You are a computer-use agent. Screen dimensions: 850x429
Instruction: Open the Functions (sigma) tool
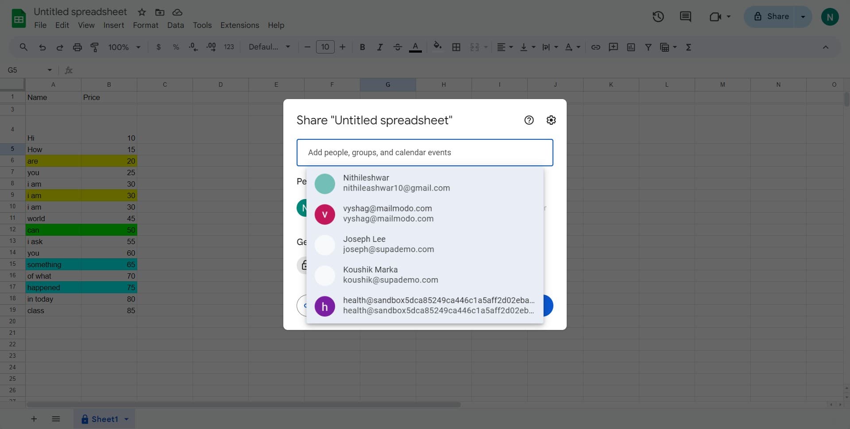click(688, 47)
